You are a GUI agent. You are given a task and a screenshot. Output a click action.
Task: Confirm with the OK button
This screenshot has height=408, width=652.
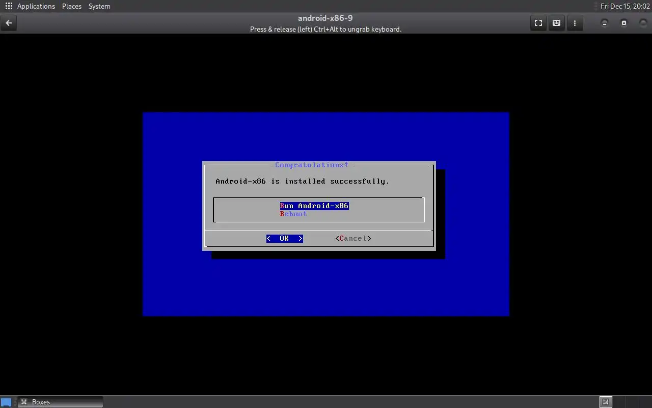click(284, 238)
